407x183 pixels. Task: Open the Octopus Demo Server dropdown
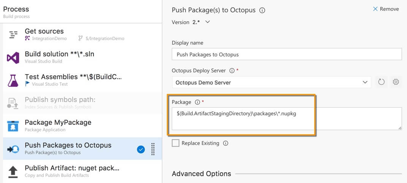point(271,82)
